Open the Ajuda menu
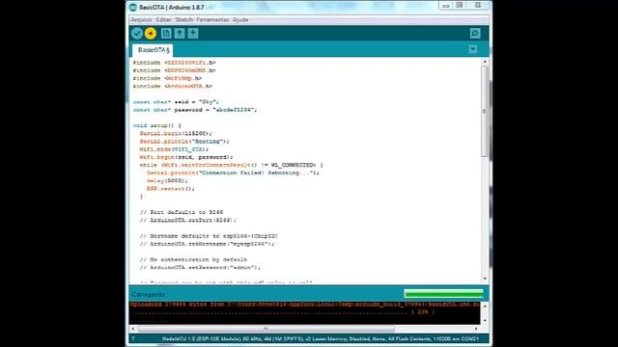 240,19
